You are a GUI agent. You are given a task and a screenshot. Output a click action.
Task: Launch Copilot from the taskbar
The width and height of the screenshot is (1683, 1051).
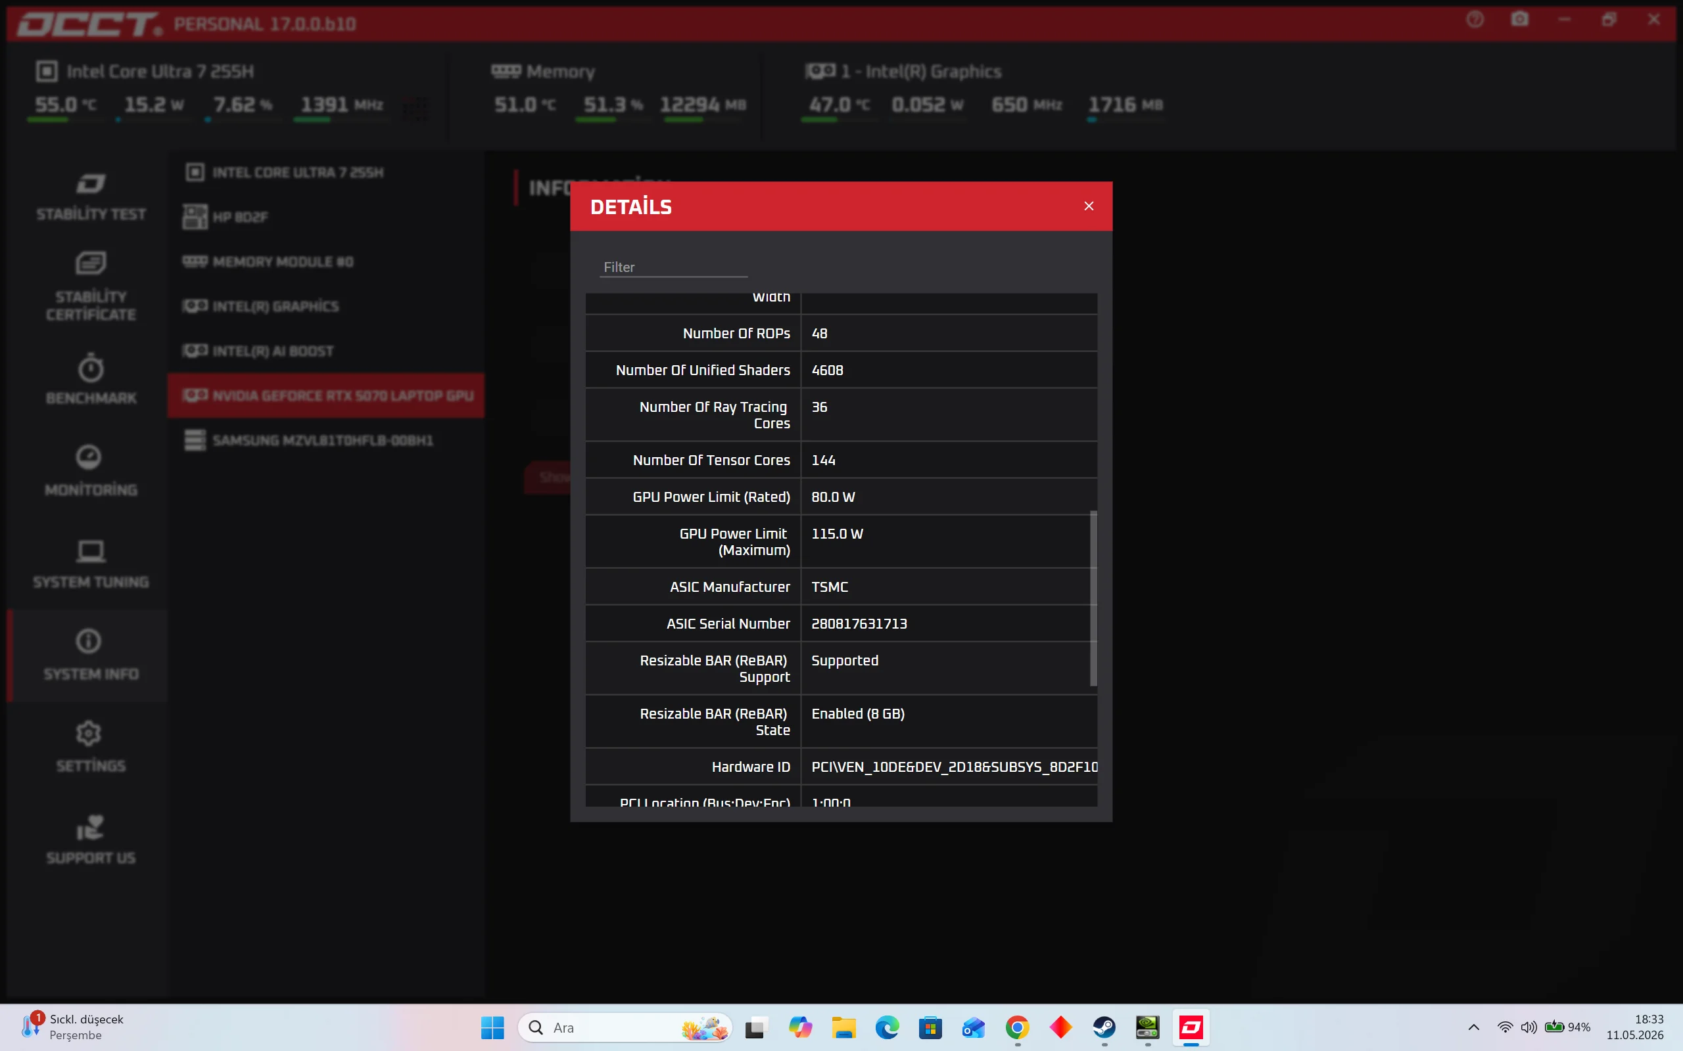coord(800,1027)
